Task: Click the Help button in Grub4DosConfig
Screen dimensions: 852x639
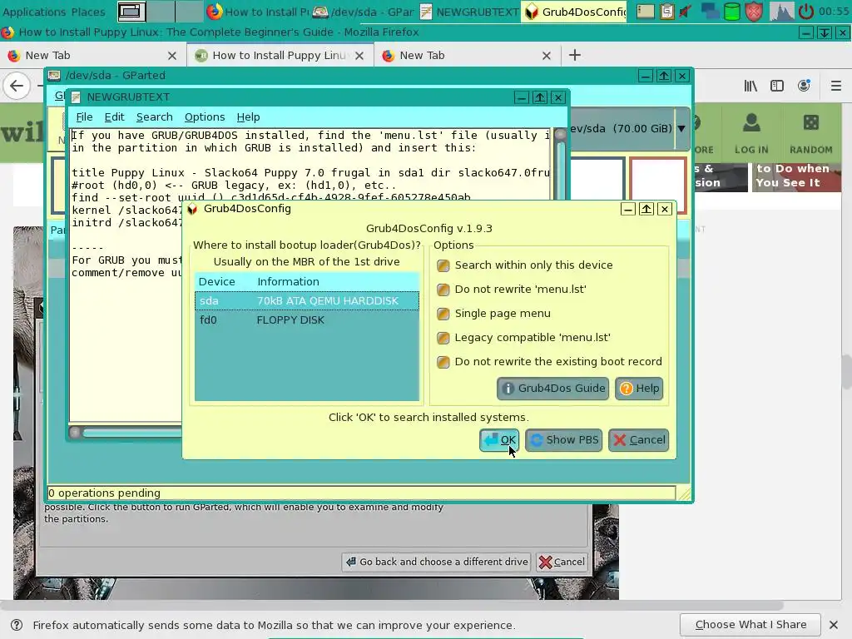Action: (x=639, y=389)
